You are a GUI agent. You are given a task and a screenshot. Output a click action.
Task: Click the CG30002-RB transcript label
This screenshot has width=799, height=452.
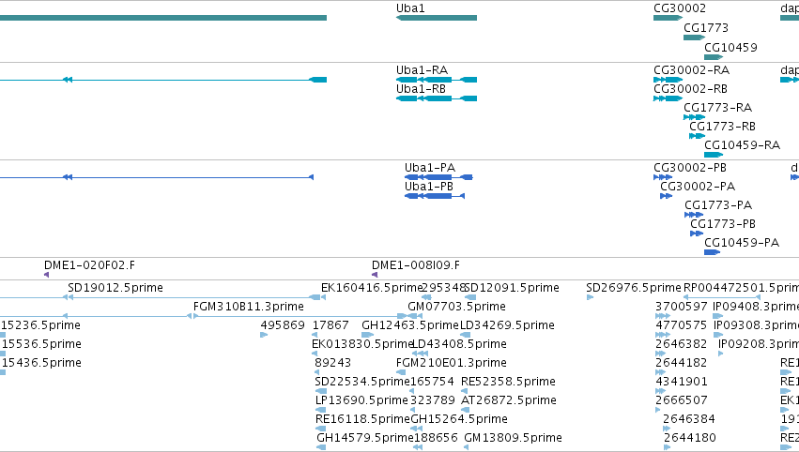tap(690, 88)
